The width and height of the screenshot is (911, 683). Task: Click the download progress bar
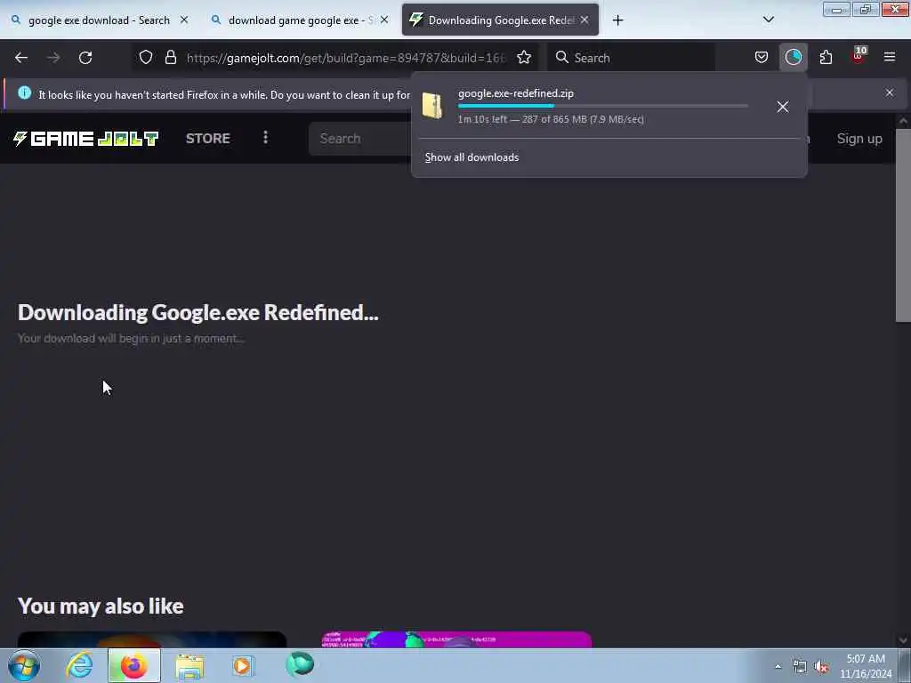(602, 106)
